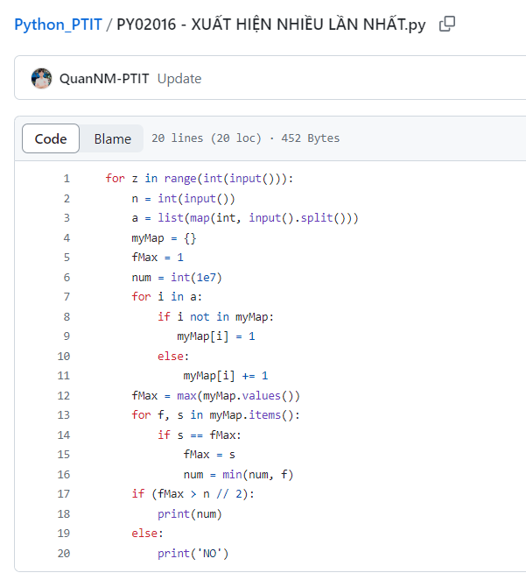Open the "Update" commit message
This screenshot has height=580, width=526.
click(x=179, y=79)
